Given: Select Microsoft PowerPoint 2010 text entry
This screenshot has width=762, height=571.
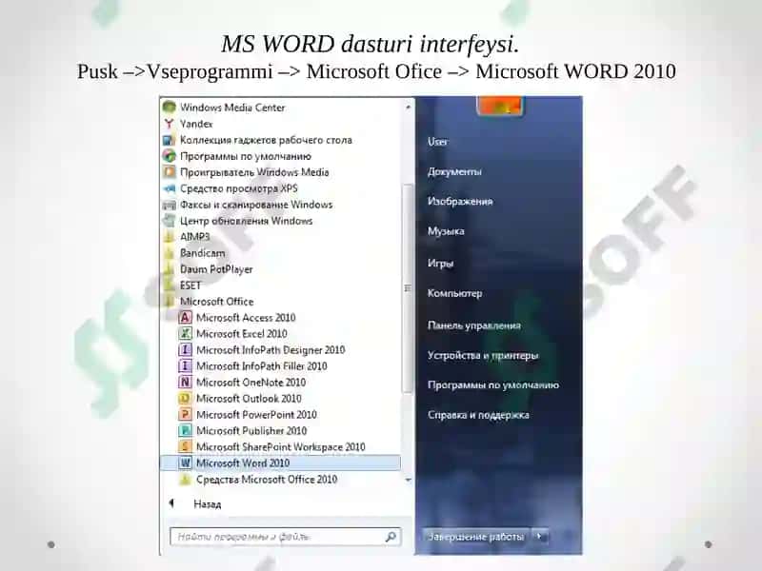Looking at the screenshot, I should click(x=256, y=414).
